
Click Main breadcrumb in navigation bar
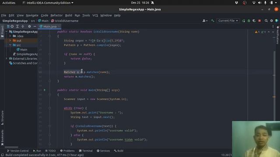point(43,21)
